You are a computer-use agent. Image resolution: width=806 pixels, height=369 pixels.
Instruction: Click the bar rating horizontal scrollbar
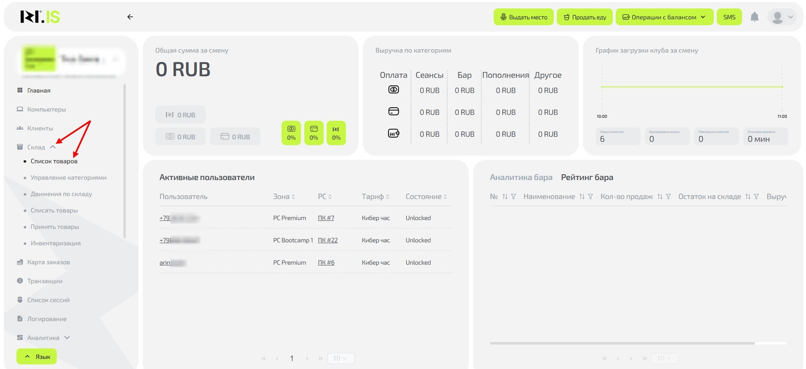pos(622,343)
